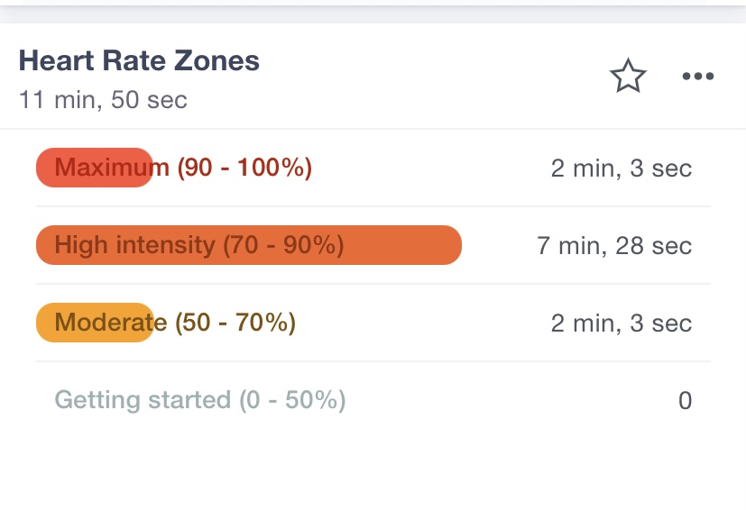Click the Moderate 2 min, 3 sec duration
The image size is (746, 510).
(622, 323)
